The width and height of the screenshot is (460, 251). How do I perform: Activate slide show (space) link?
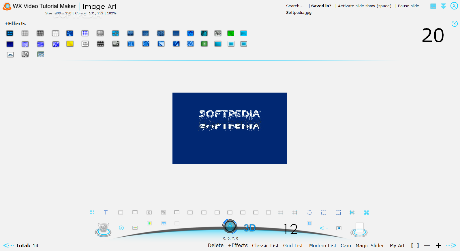coord(365,6)
